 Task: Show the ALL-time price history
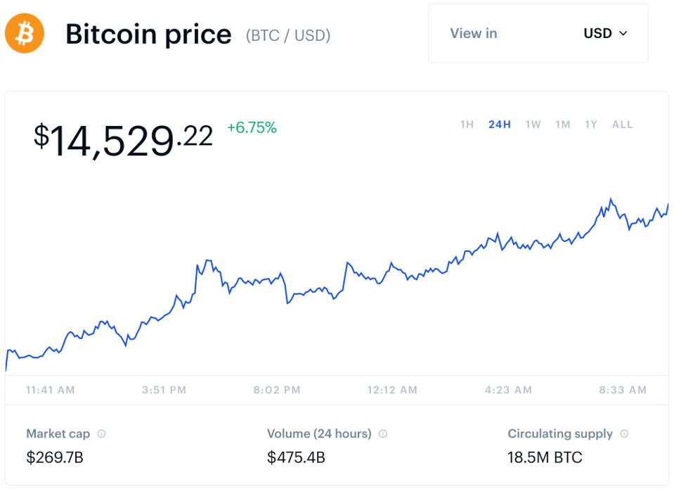[621, 124]
